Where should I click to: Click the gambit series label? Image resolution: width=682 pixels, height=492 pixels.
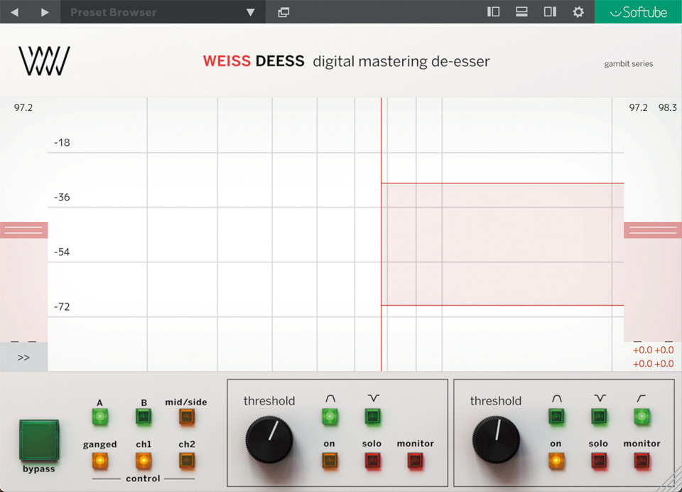(629, 64)
